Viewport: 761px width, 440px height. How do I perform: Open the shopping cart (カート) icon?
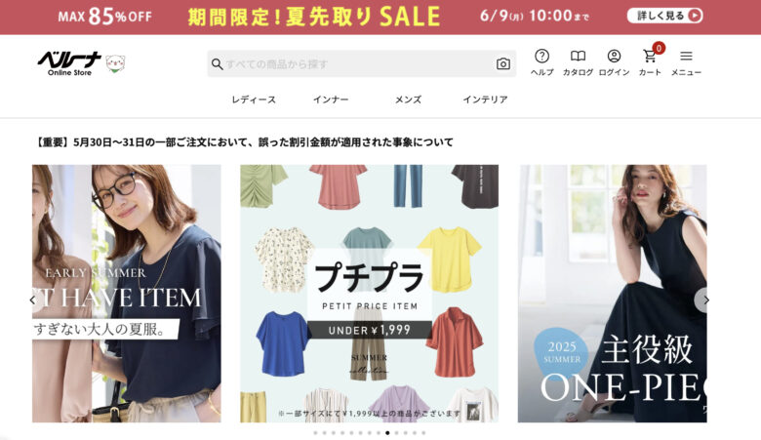[650, 62]
